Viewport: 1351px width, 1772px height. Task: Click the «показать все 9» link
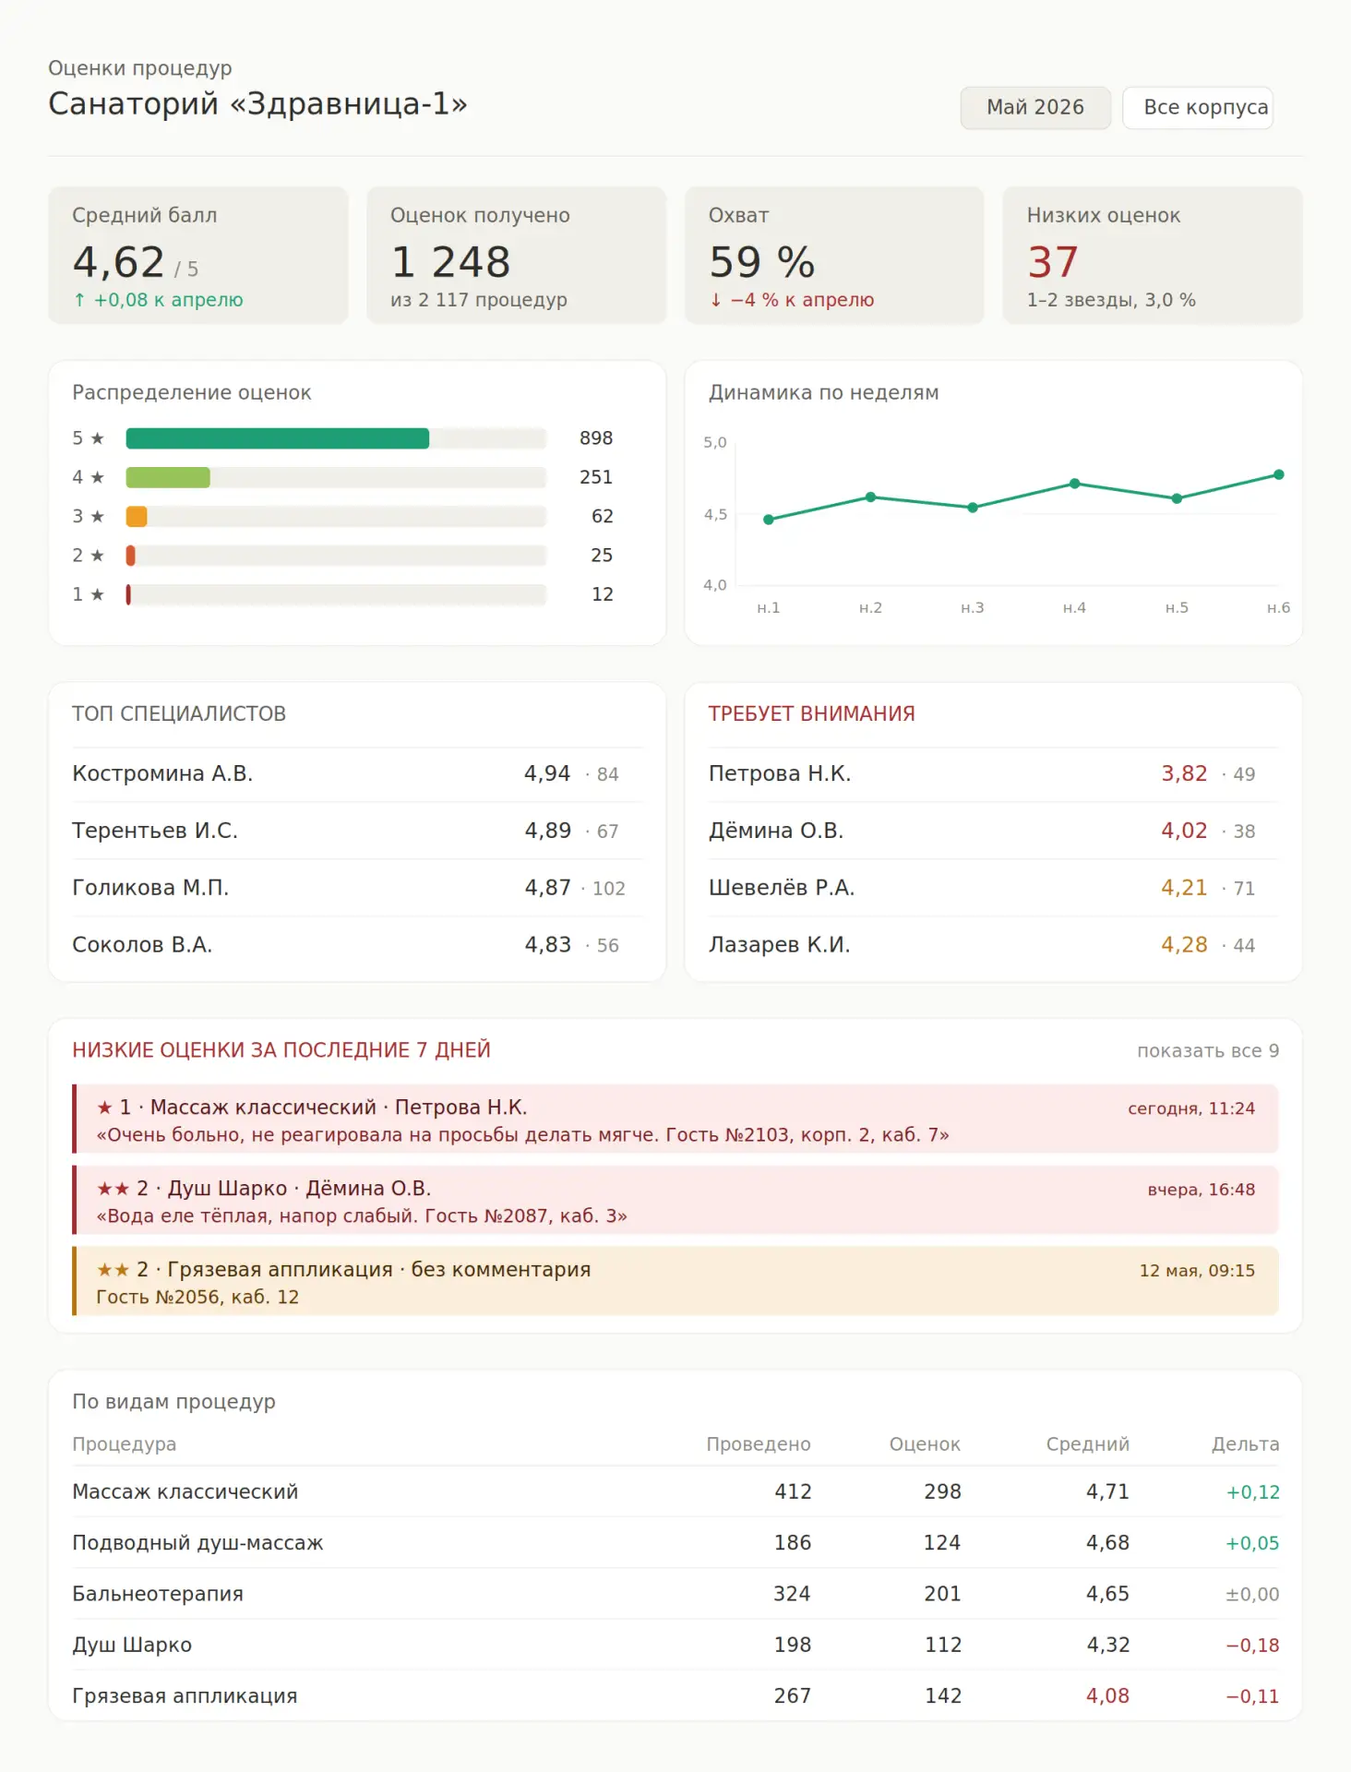coord(1208,1050)
